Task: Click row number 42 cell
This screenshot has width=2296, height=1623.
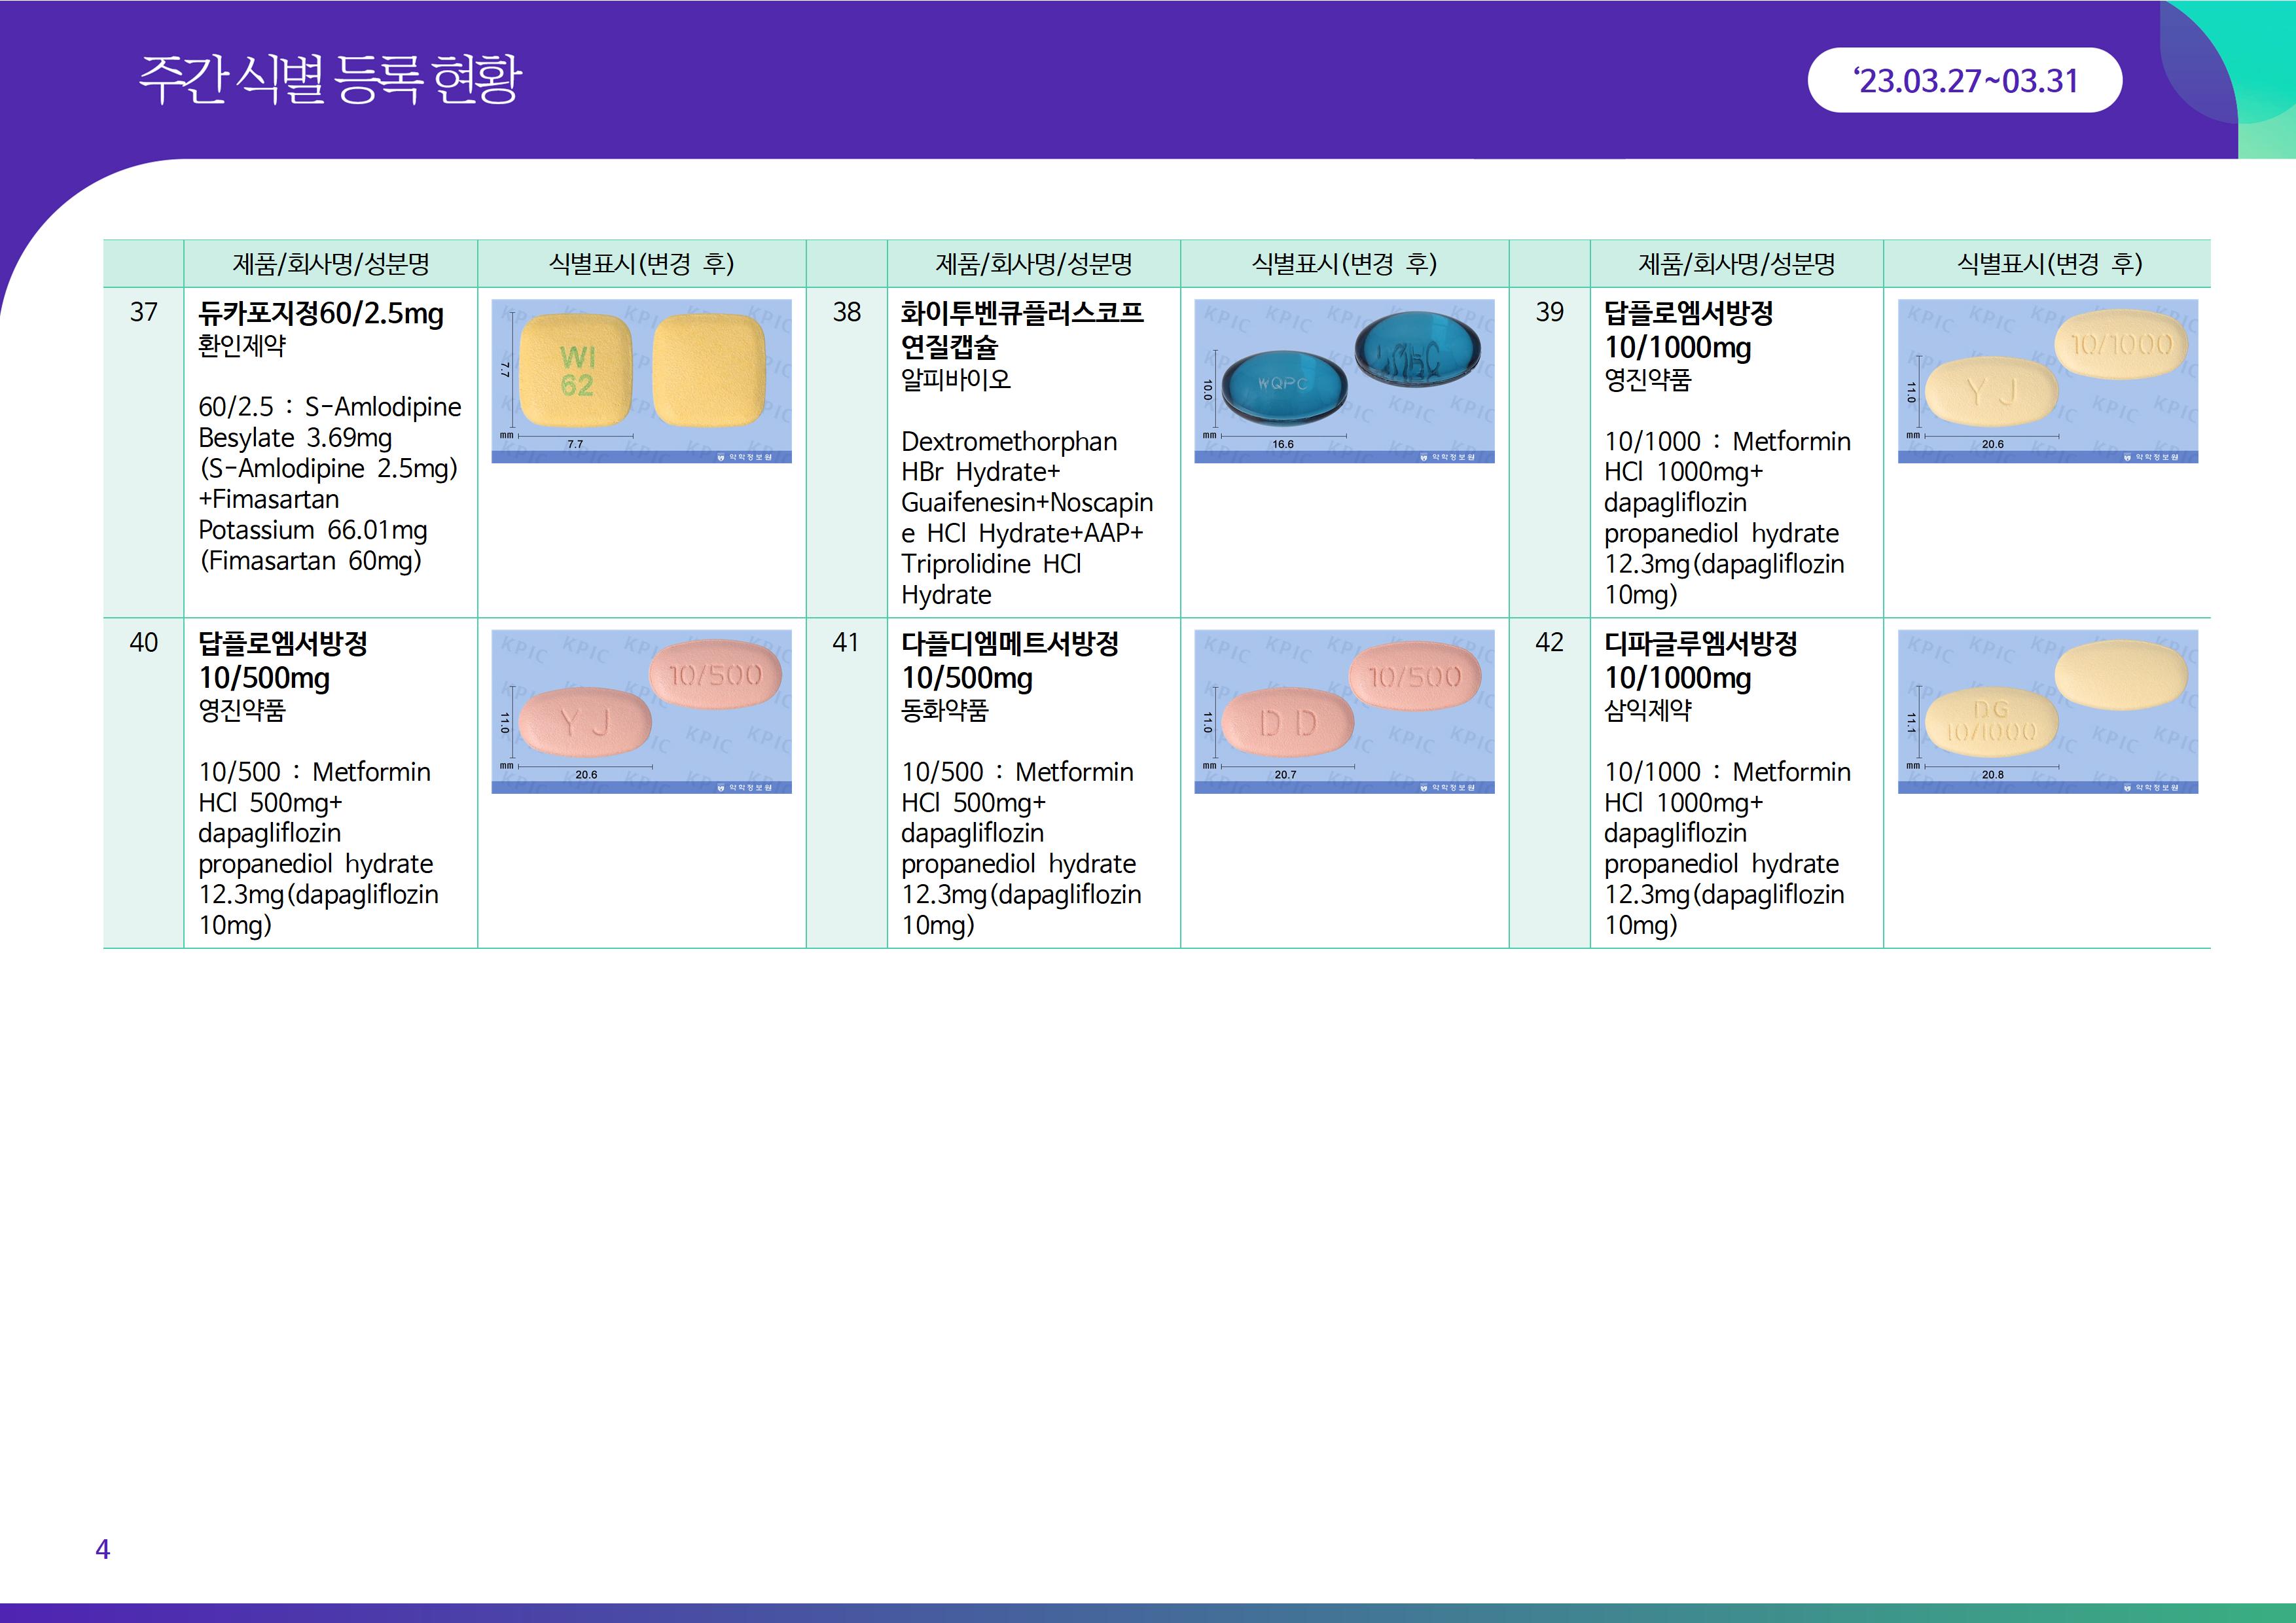Action: 1549,642
